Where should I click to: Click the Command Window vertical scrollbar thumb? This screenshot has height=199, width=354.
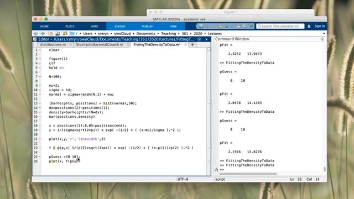click(x=325, y=169)
